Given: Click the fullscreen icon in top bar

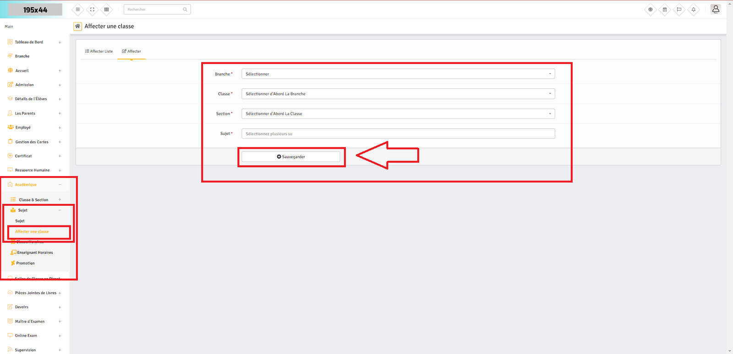Looking at the screenshot, I should [92, 10].
